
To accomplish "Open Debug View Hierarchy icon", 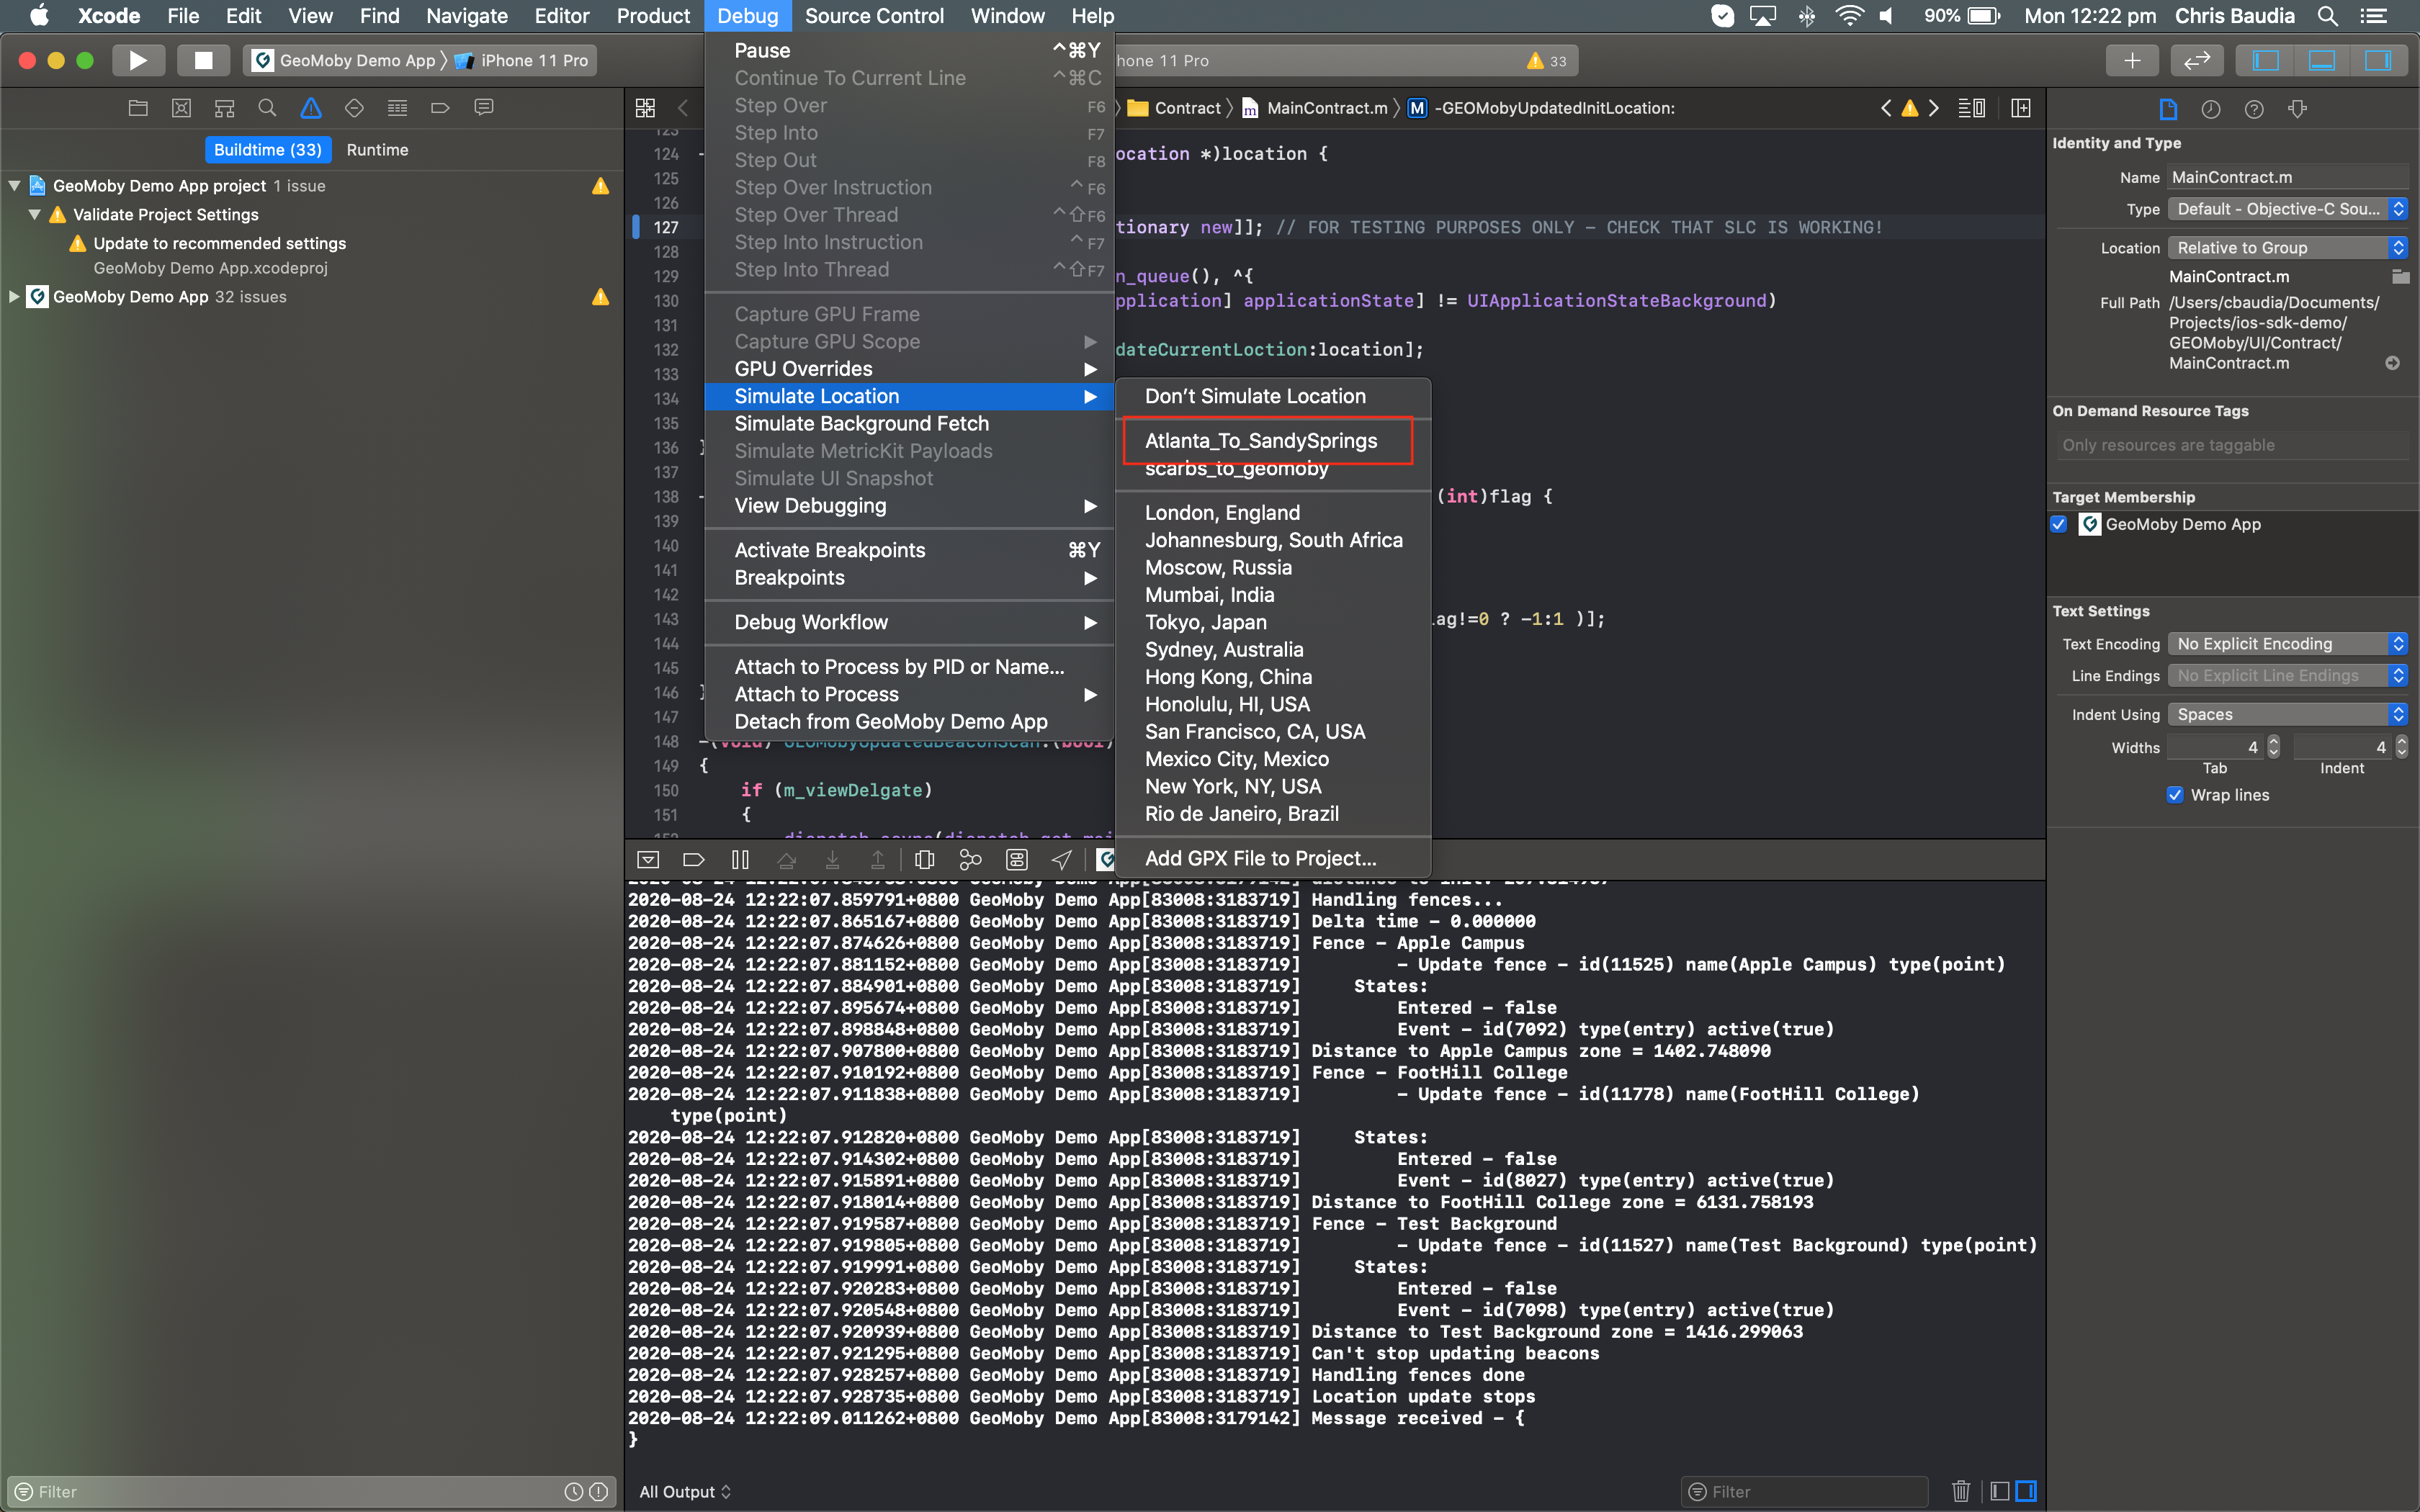I will tap(925, 859).
